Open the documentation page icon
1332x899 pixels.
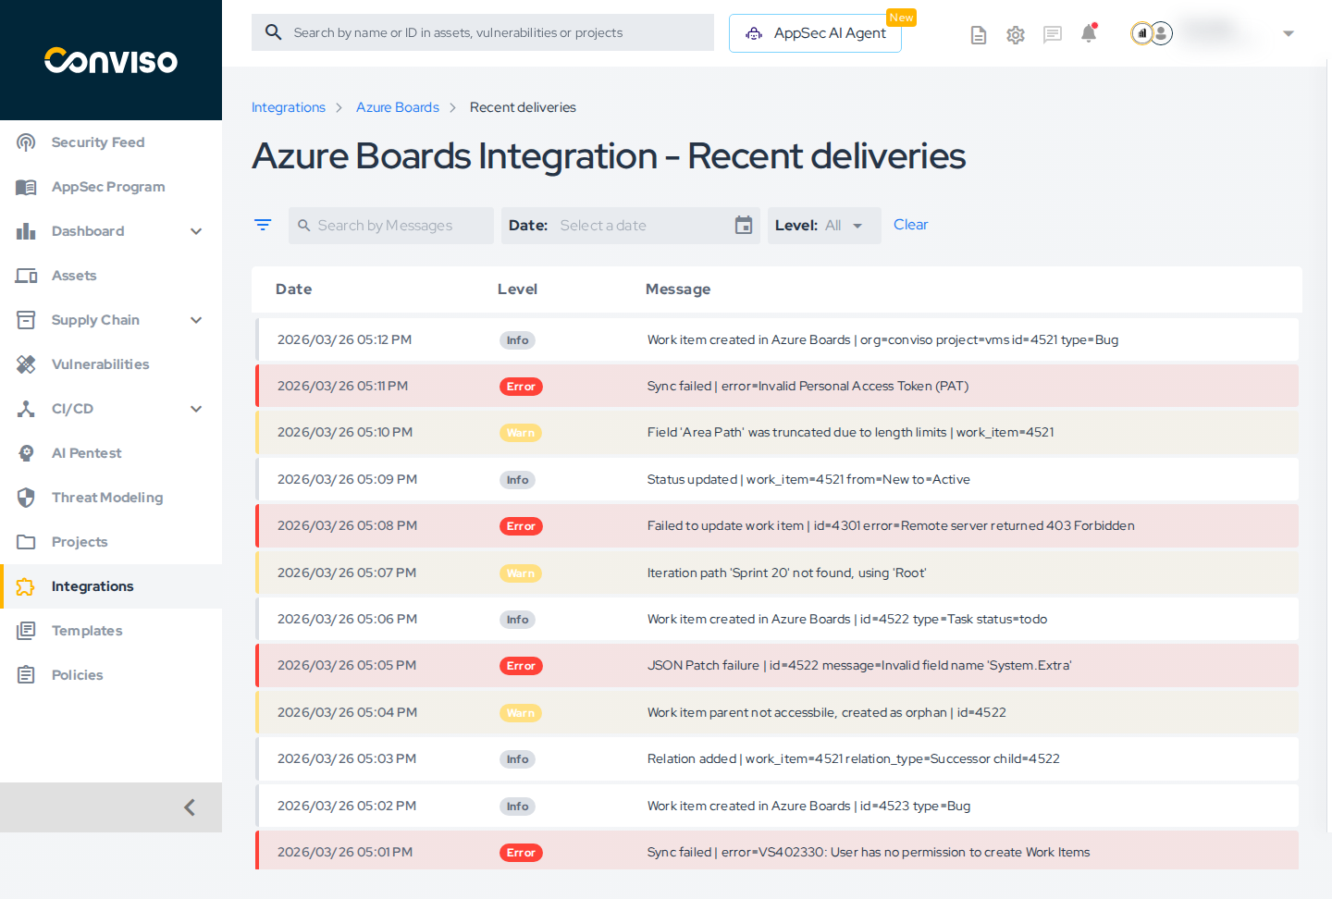978,35
